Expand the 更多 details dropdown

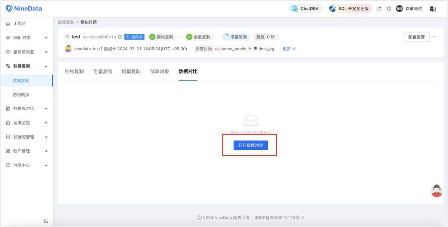[x=289, y=48]
